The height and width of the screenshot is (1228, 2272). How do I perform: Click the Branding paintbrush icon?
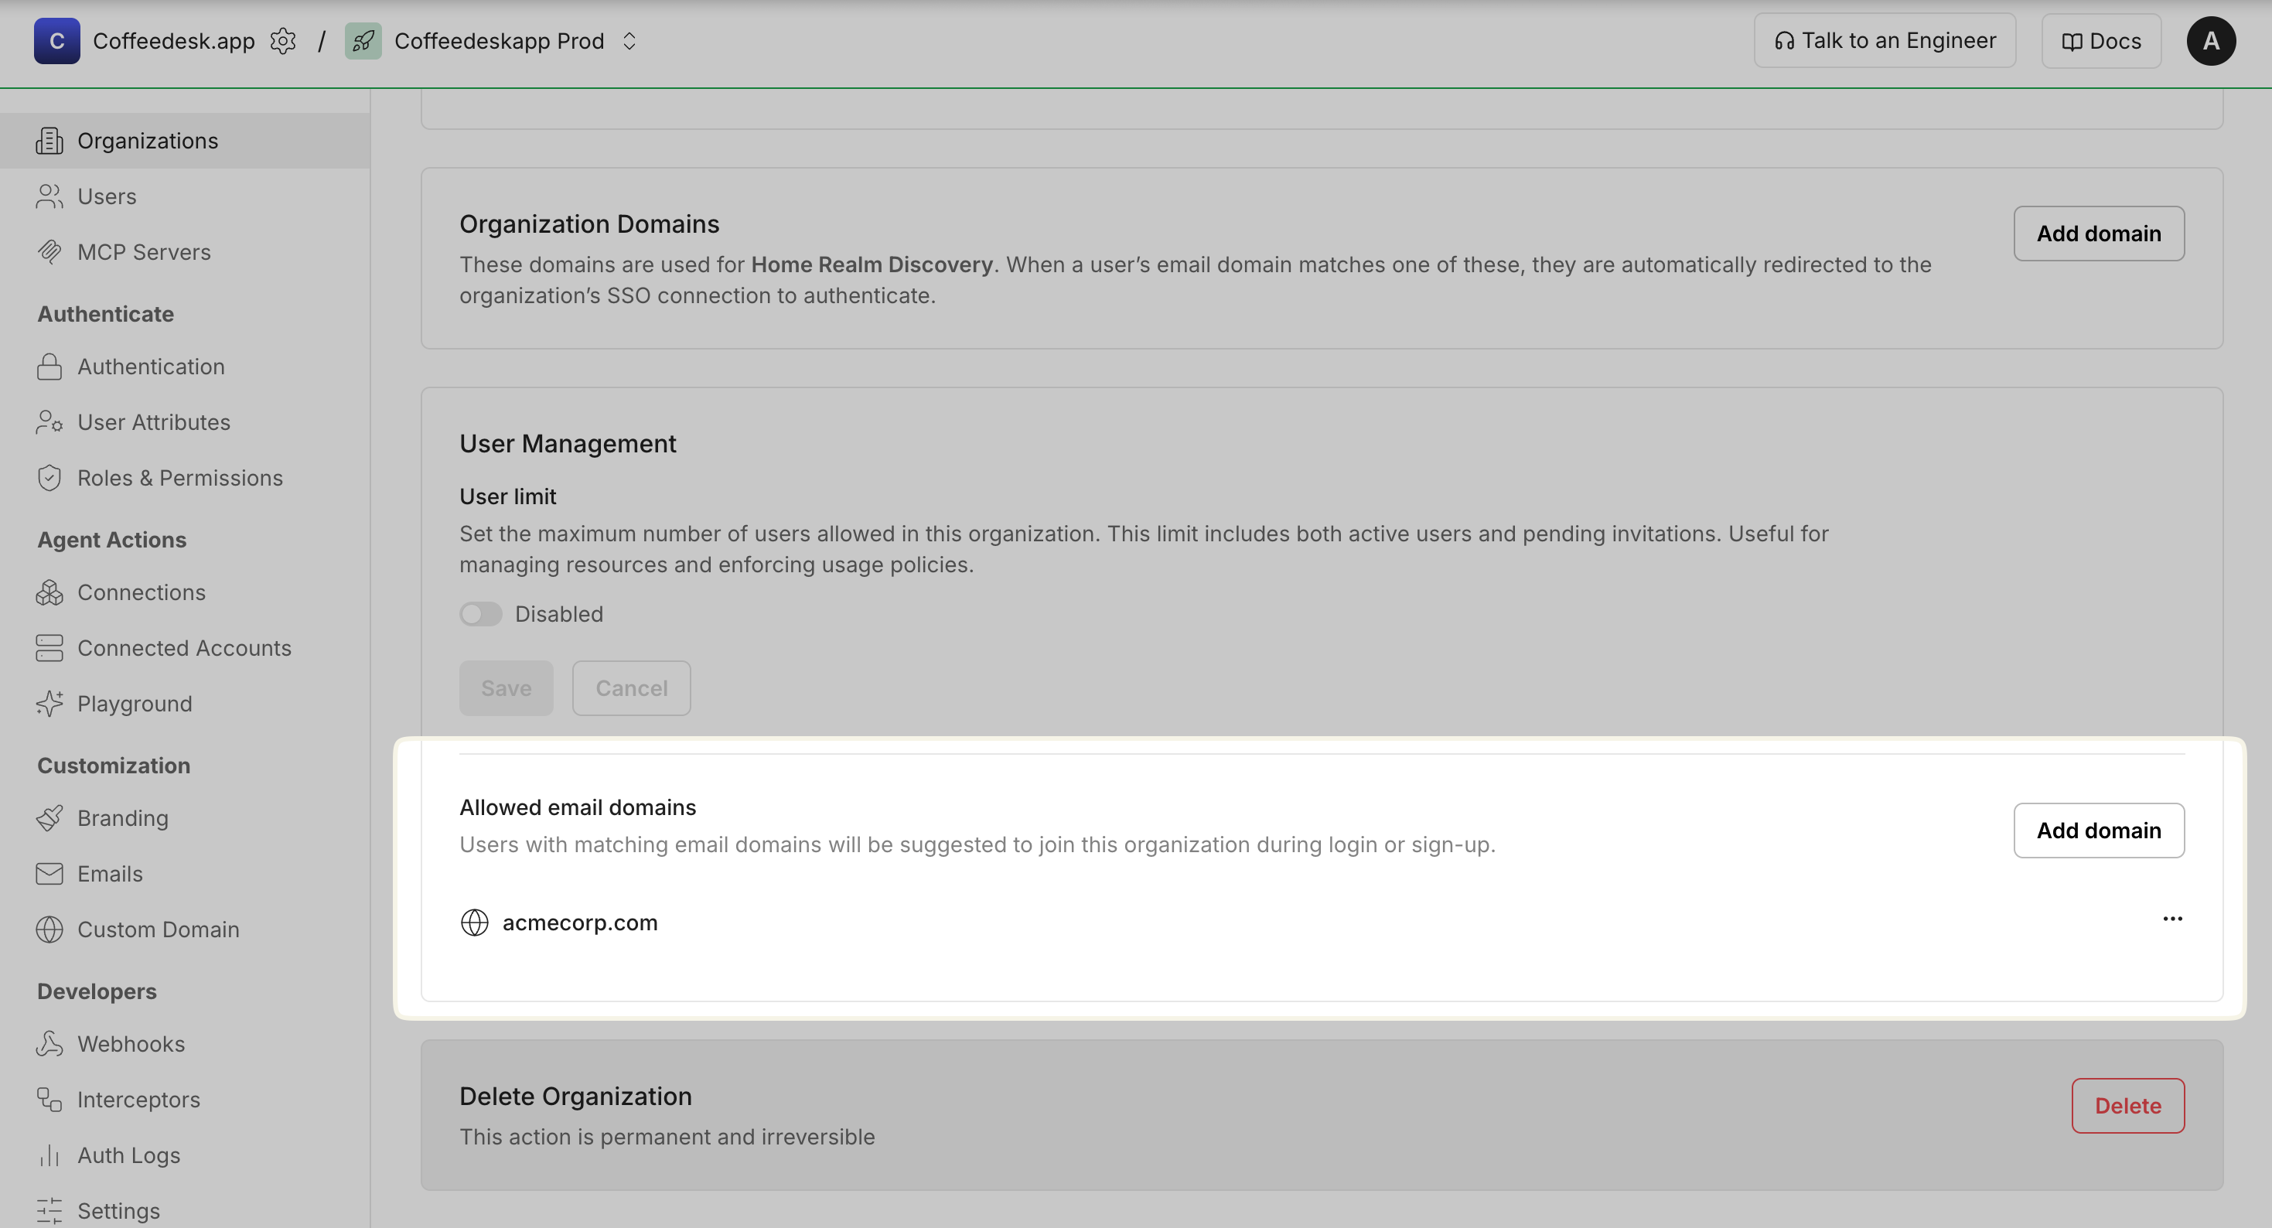click(x=49, y=818)
